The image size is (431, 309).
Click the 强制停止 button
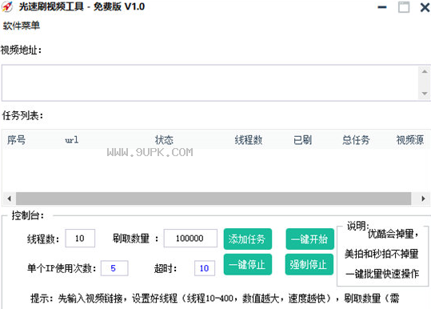309,264
